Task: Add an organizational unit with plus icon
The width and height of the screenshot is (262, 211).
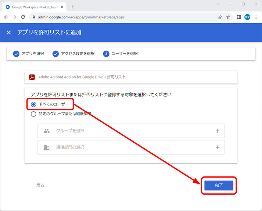Action: [x=218, y=147]
